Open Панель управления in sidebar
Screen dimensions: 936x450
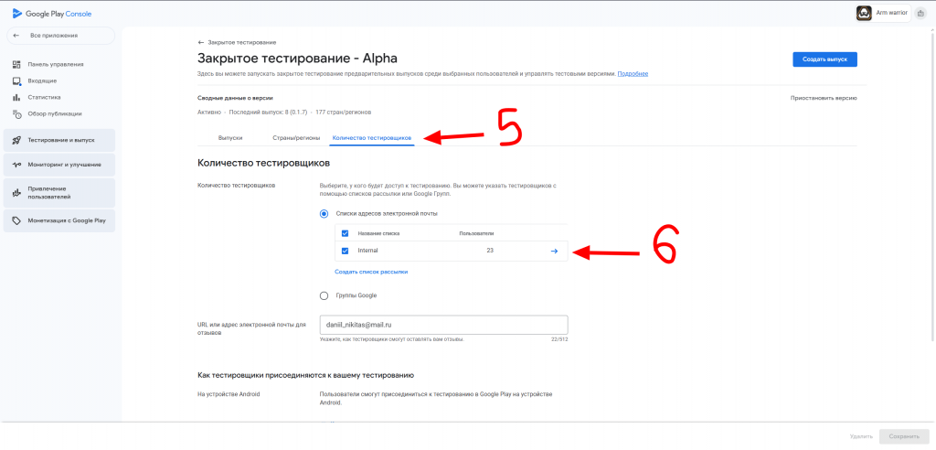coord(56,64)
